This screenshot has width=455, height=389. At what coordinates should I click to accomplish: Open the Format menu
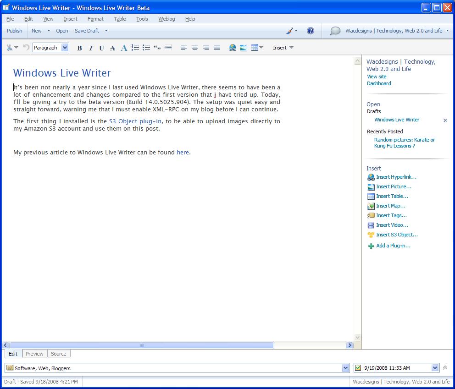pos(95,19)
